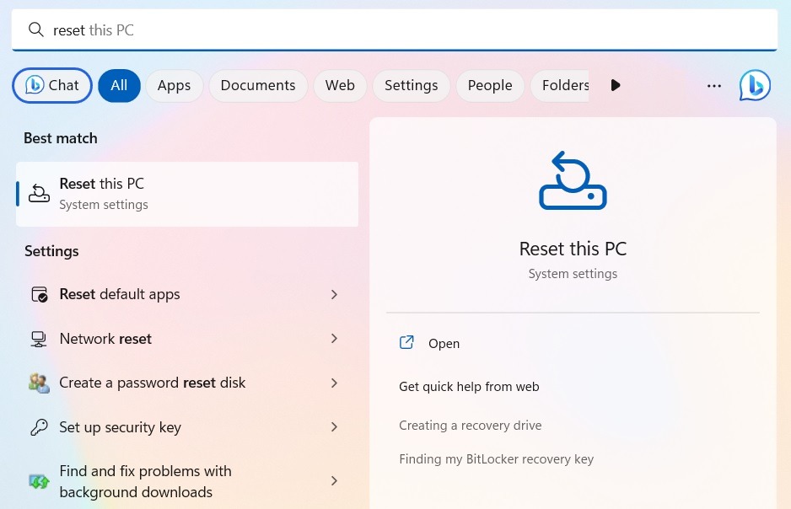Expand Network reset options chevron
This screenshot has width=791, height=509.
pos(334,338)
